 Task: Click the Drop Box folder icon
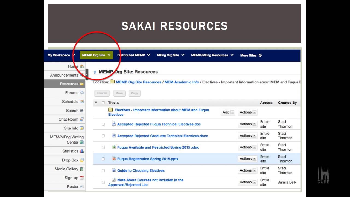(x=82, y=160)
